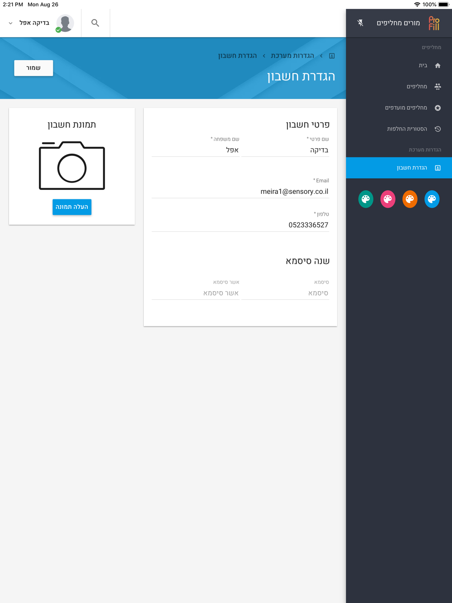Image resolution: width=452 pixels, height=603 pixels.
Task: Click the 2:21 PM clock in status bar
Action: click(13, 5)
